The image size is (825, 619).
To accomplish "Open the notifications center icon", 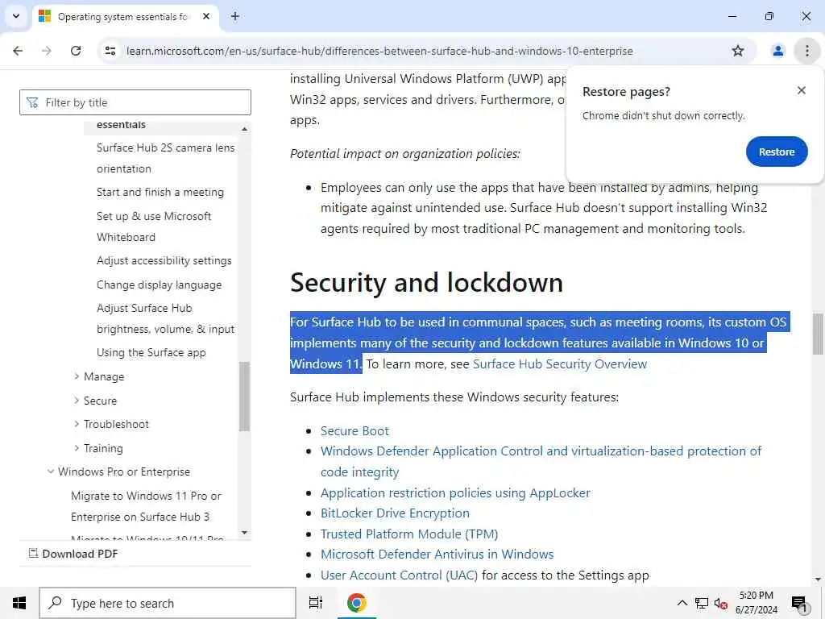I will pos(798,603).
